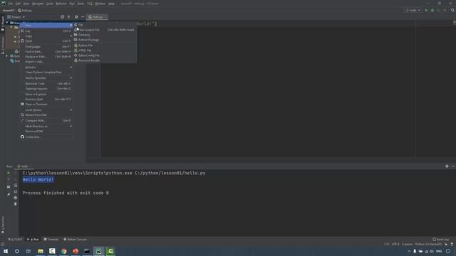
Task: Expand External Libraries node in project tree
Action: point(7,55)
